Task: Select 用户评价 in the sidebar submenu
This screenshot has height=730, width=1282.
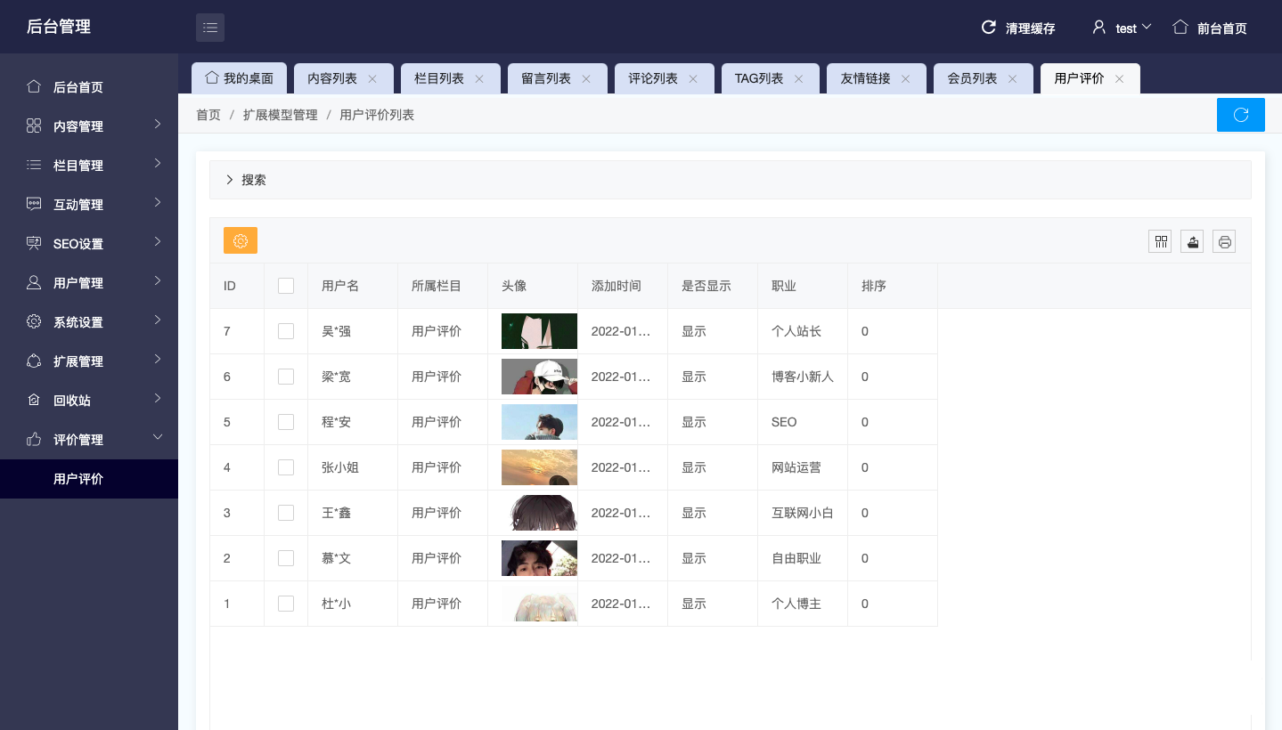Action: (78, 479)
